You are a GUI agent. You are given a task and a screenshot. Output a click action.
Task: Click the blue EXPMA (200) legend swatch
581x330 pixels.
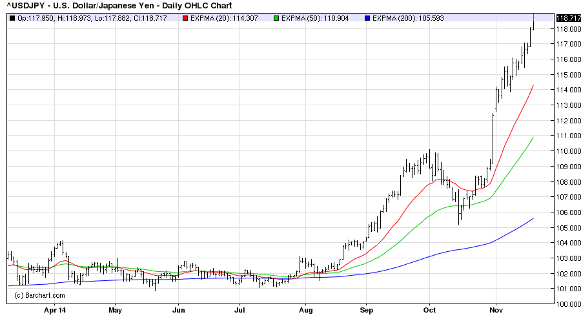coord(367,18)
